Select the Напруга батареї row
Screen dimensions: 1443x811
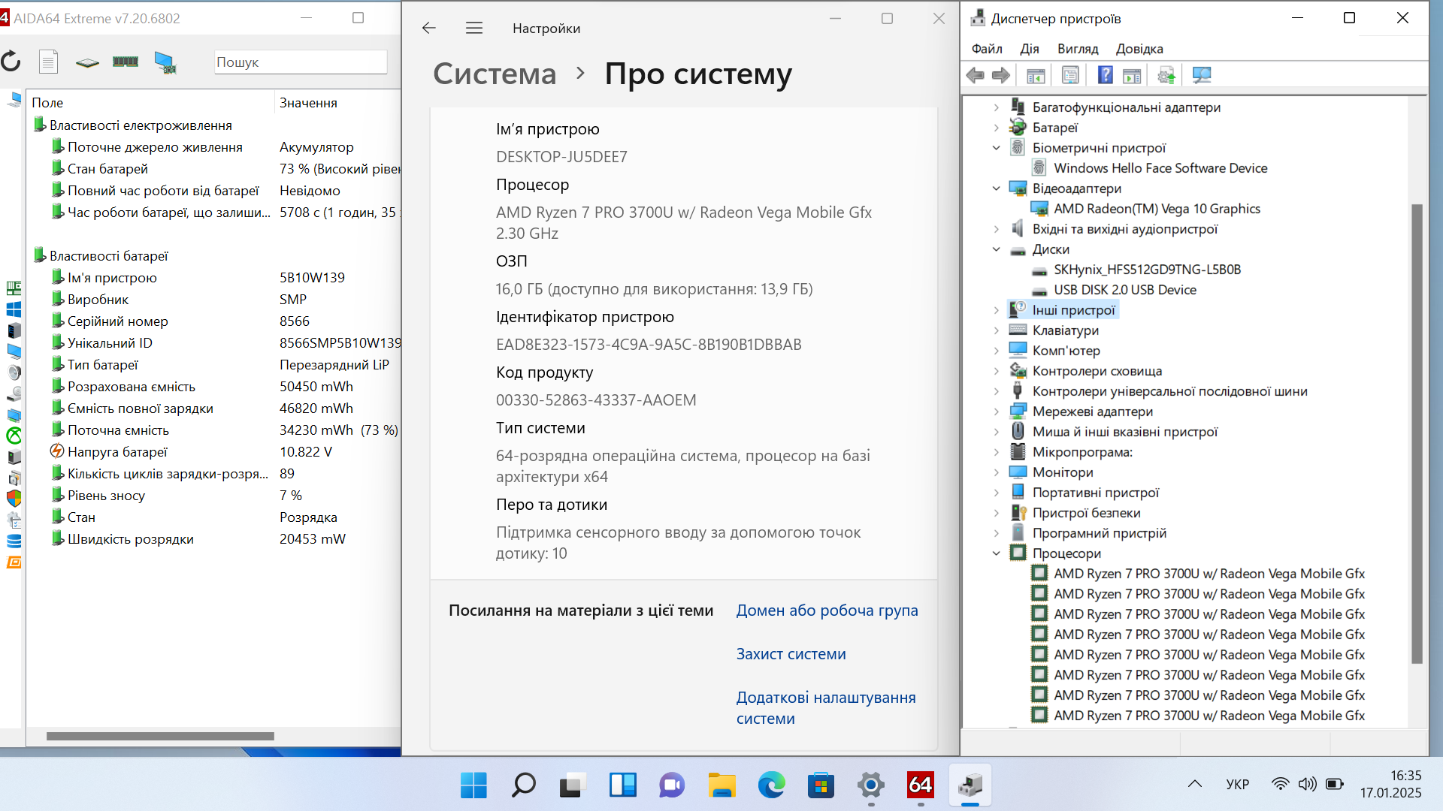214,452
